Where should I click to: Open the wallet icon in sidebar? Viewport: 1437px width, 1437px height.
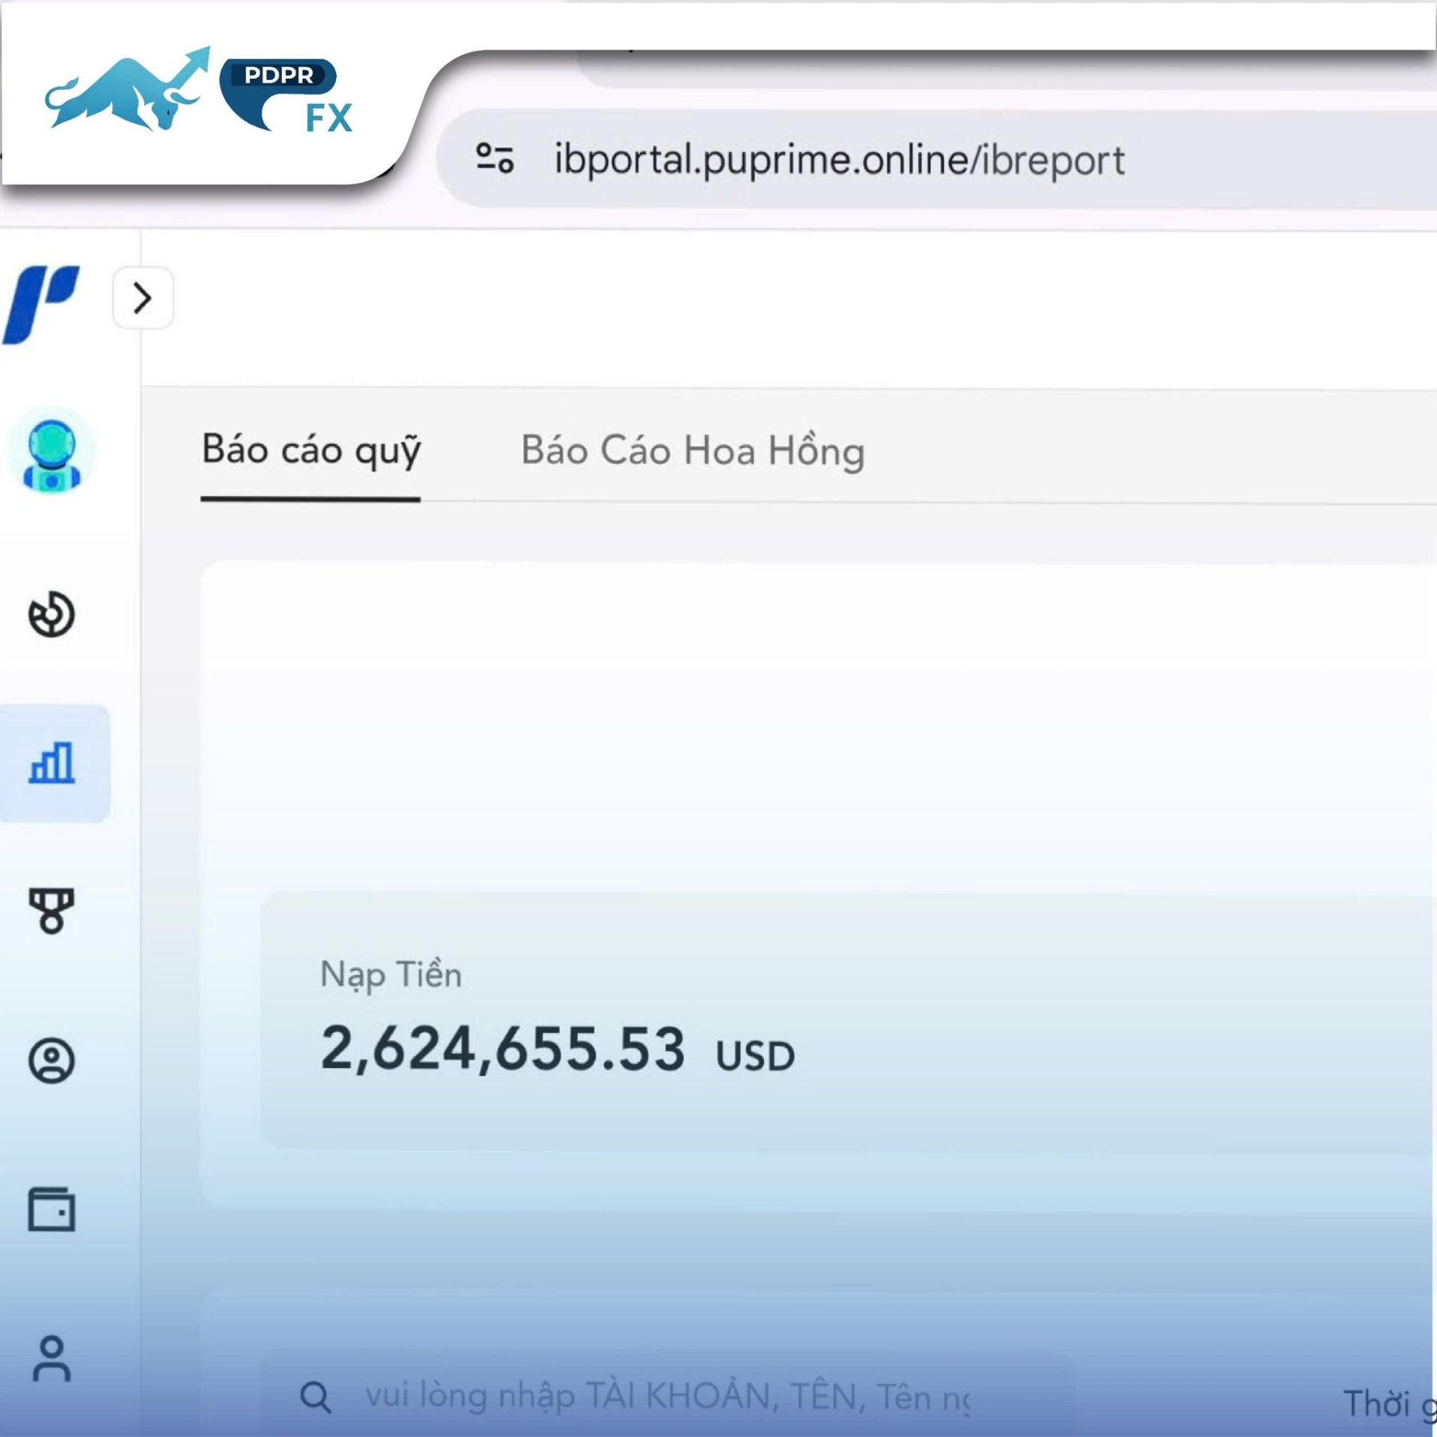(x=51, y=1209)
